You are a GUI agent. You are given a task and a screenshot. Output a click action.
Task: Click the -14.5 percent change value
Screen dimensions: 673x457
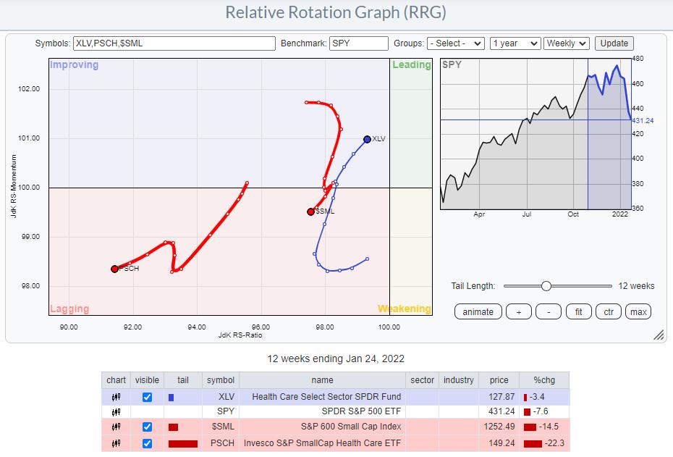(x=549, y=427)
